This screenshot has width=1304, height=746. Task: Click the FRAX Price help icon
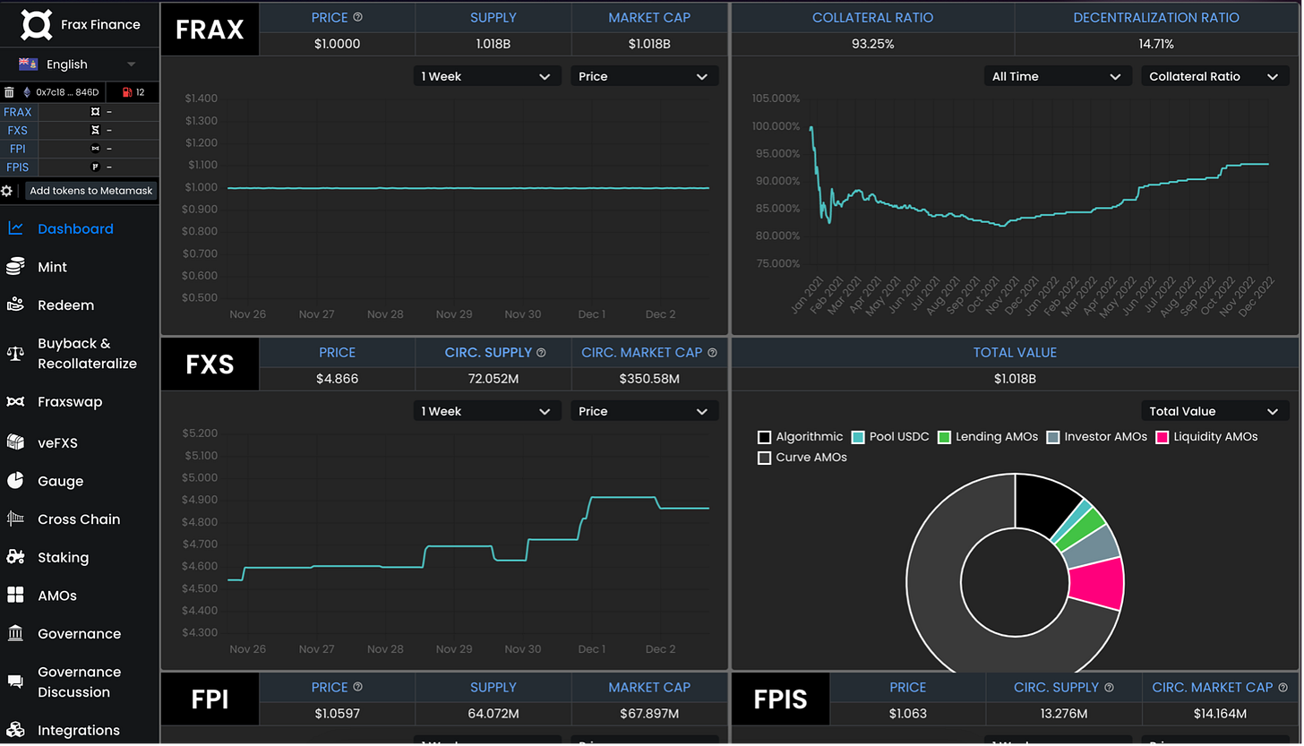tap(358, 17)
